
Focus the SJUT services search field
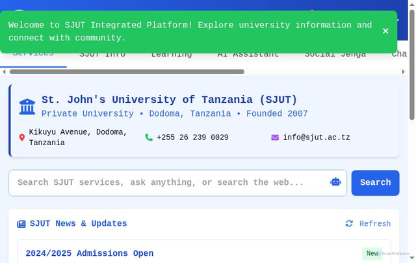point(177,183)
